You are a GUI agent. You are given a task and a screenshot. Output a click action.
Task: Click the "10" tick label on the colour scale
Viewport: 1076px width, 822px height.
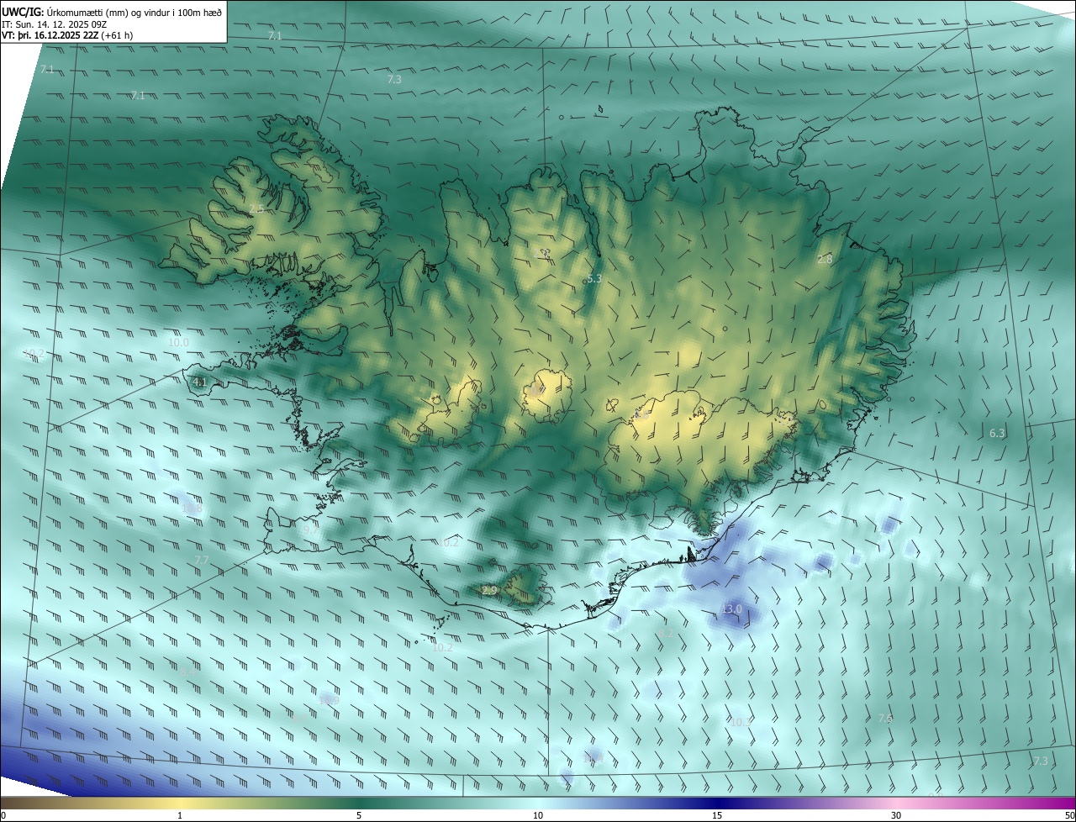538,815
